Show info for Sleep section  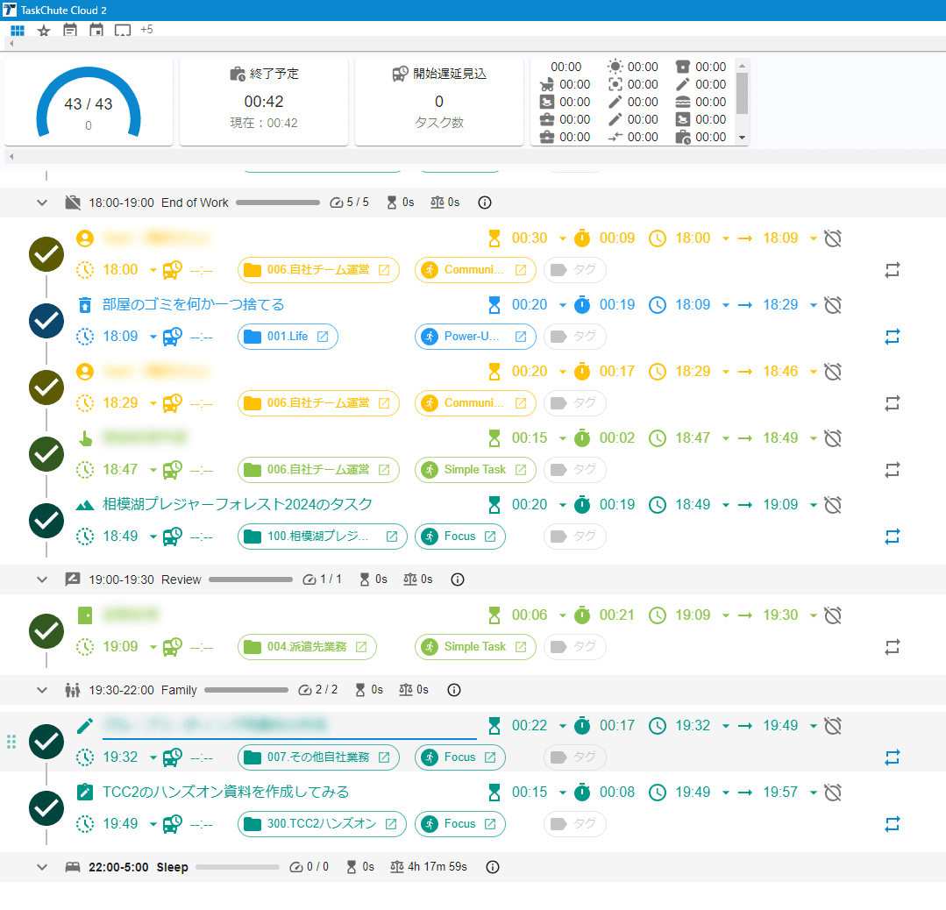[493, 867]
